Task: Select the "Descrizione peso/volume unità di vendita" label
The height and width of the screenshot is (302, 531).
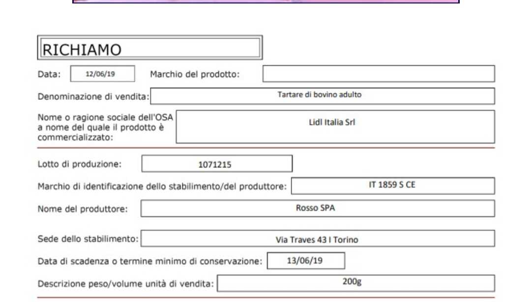Action: coord(126,283)
